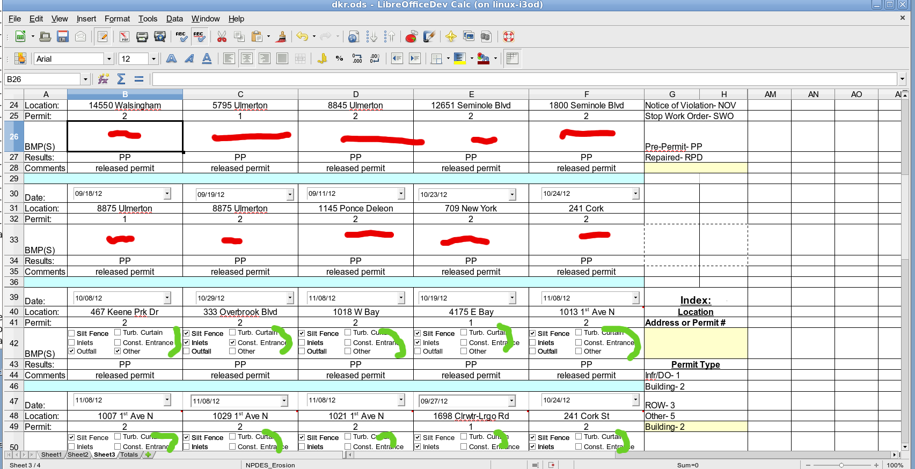Click the Cut scissors icon
This screenshot has width=915, height=469.
click(222, 36)
